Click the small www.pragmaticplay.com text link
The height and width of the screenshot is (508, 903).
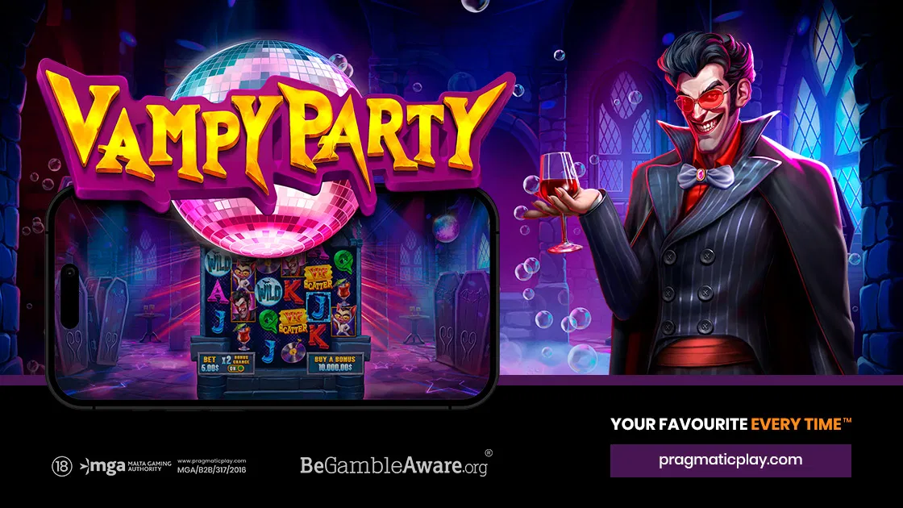(211, 460)
